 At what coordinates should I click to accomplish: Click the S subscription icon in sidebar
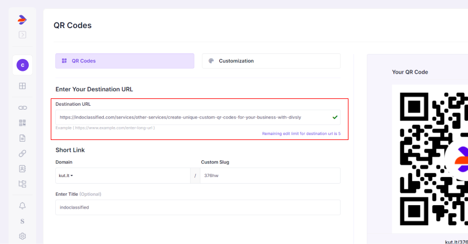[23, 221]
